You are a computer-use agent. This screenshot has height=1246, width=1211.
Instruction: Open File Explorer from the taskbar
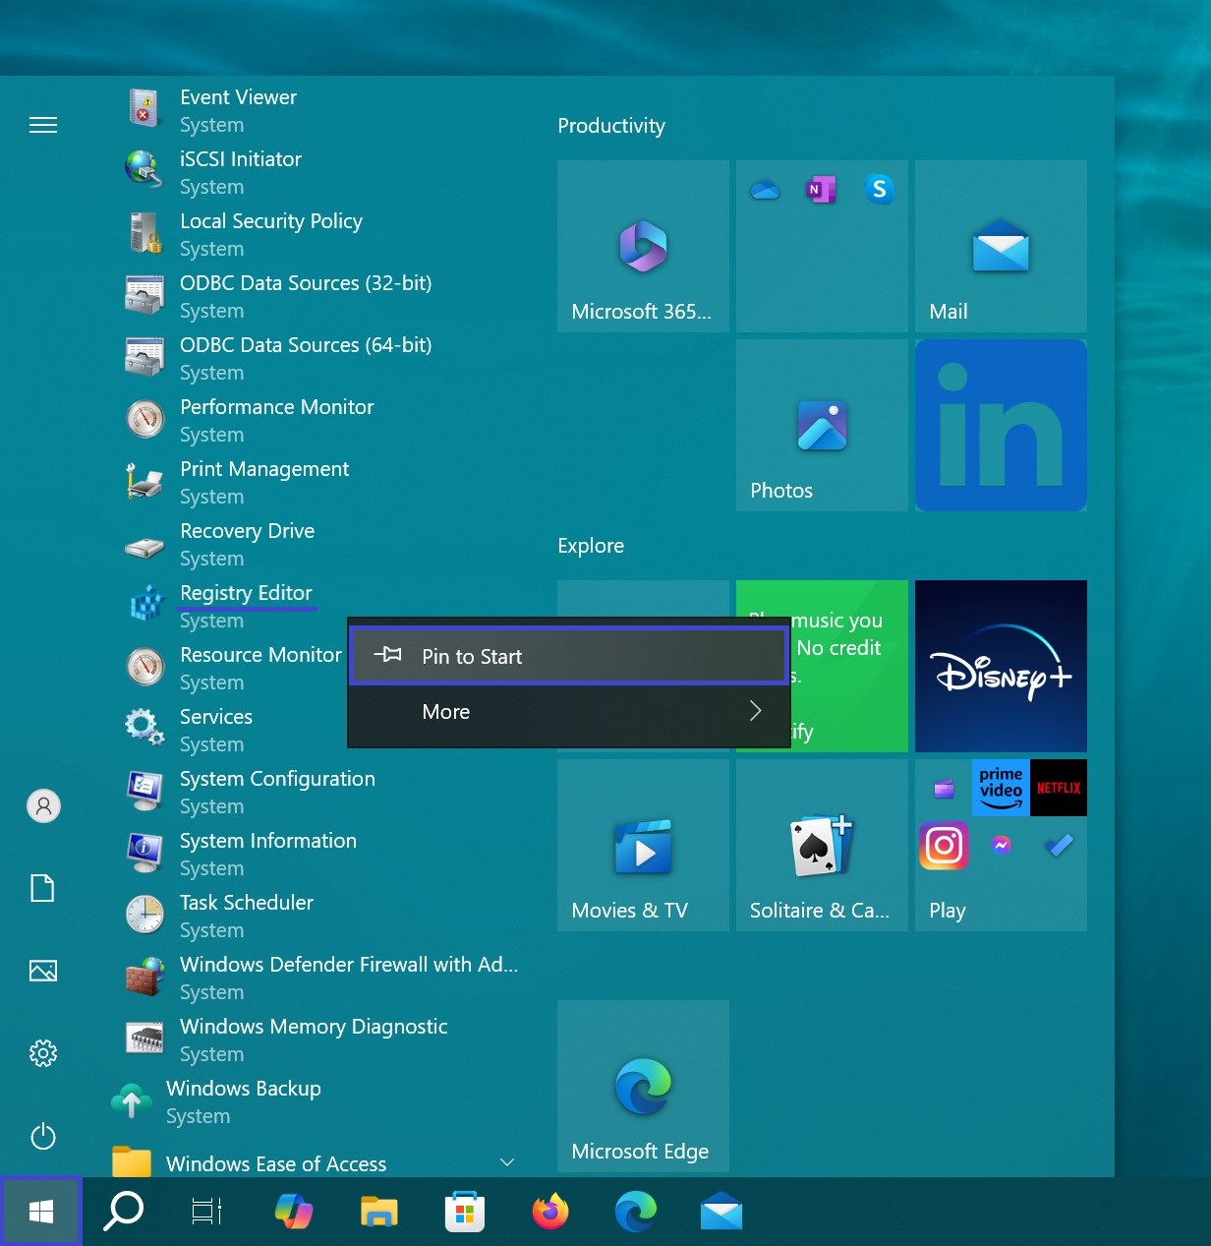pyautogui.click(x=378, y=1212)
